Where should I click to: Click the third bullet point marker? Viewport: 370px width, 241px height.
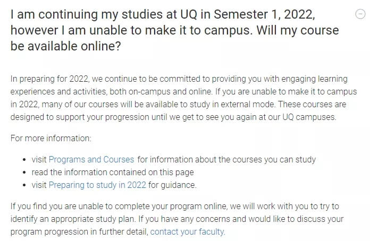24,185
